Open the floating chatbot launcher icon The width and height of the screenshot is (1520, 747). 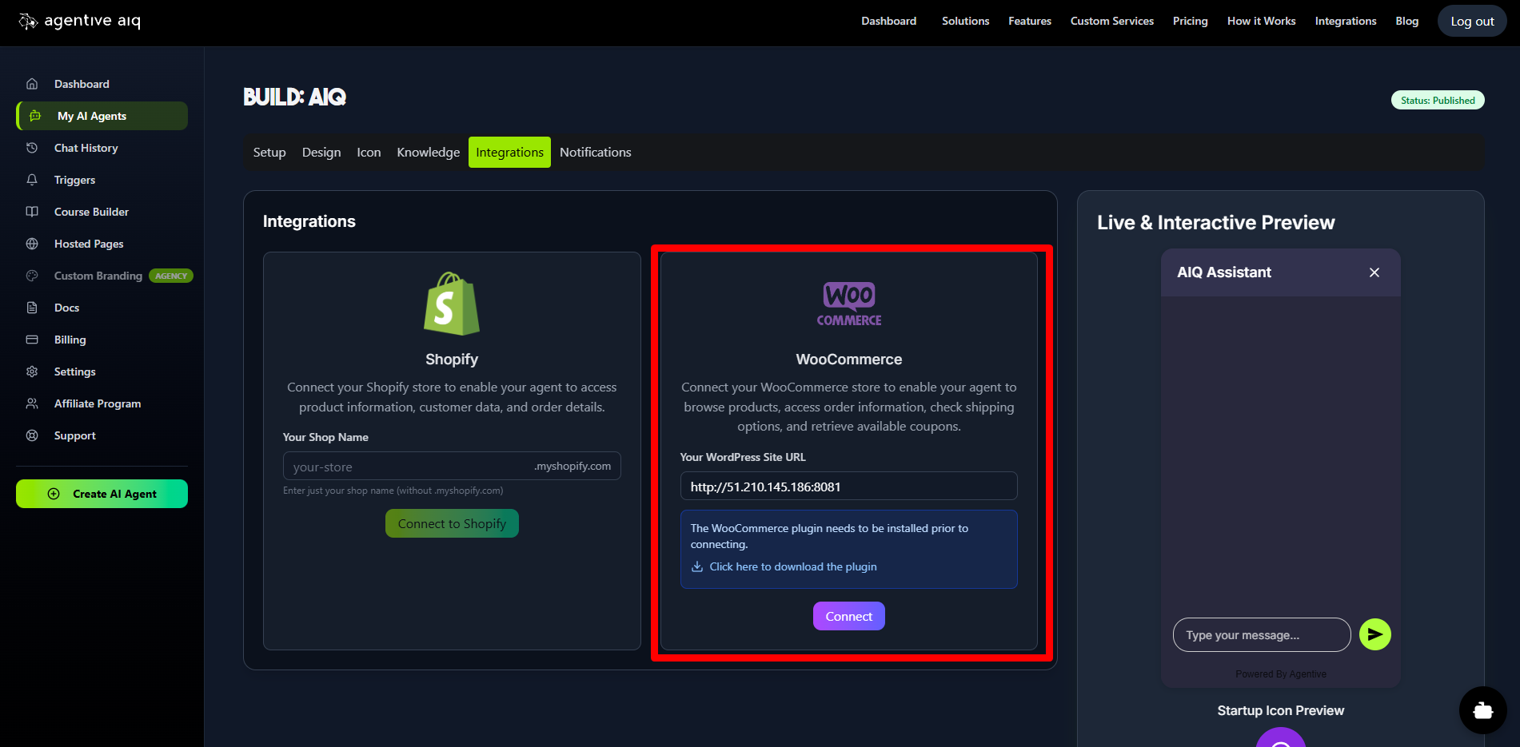(1482, 709)
